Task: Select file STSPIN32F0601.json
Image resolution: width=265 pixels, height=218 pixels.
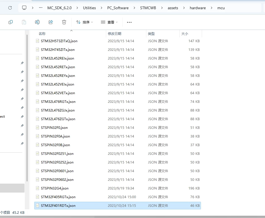Action: [x=118, y=171]
